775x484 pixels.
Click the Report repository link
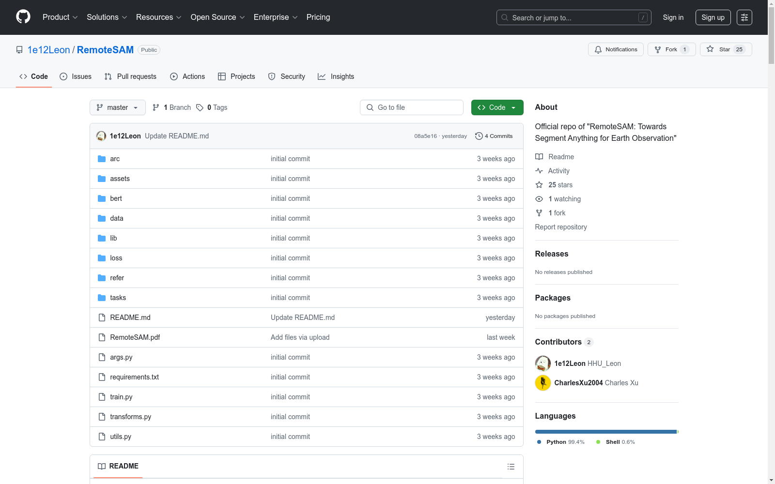click(x=561, y=227)
